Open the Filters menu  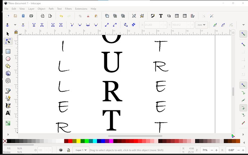click(68, 9)
